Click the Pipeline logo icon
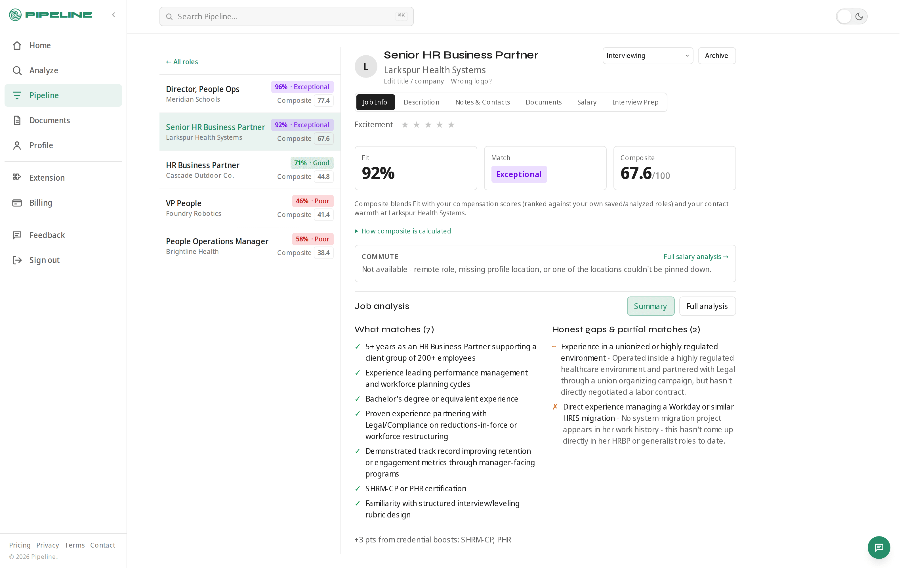908x568 pixels. tap(15, 15)
